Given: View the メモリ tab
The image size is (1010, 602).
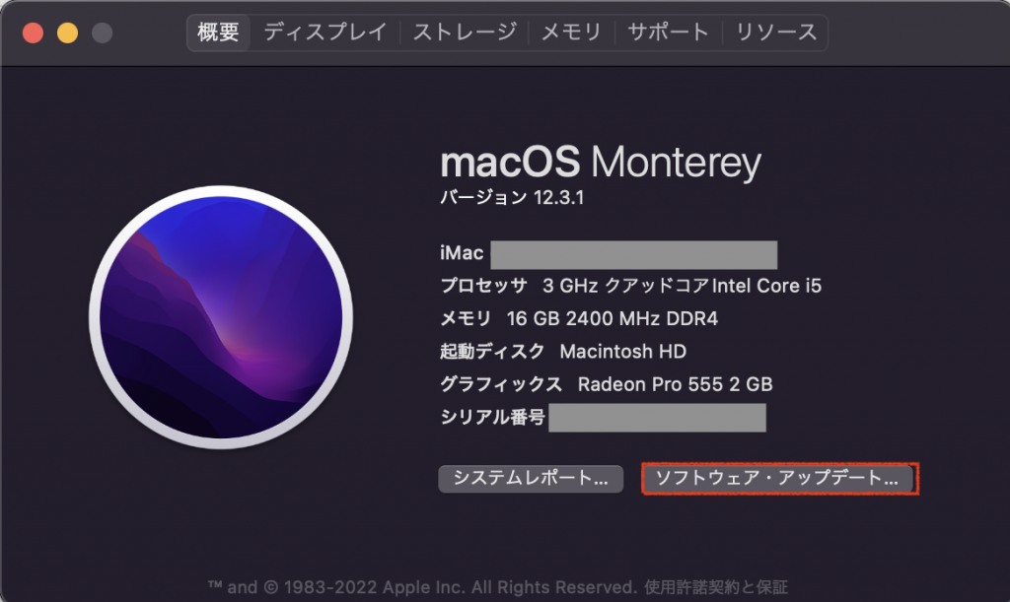Looking at the screenshot, I should [570, 32].
